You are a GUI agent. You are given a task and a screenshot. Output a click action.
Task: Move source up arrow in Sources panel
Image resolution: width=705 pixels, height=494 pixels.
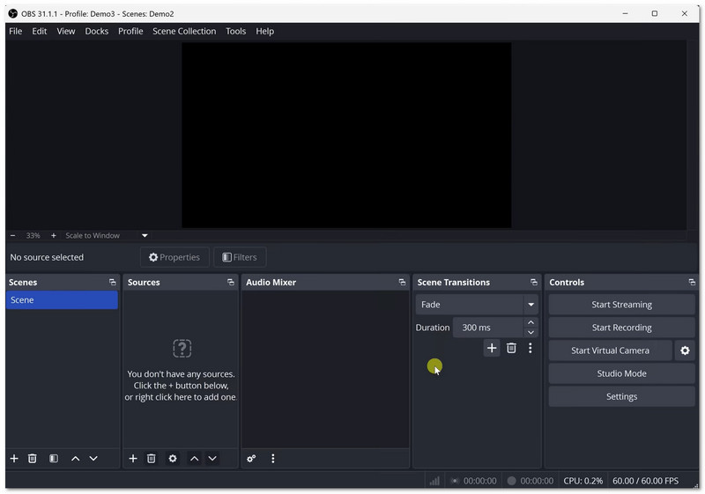point(194,459)
